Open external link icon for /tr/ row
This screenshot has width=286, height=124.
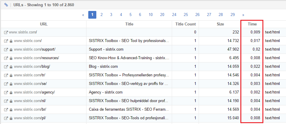coord(6,75)
